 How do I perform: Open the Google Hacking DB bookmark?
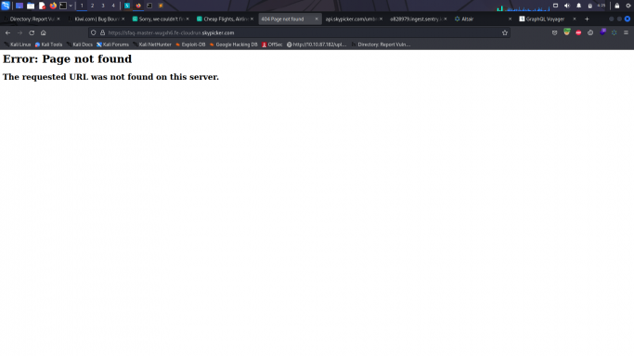pyautogui.click(x=233, y=44)
